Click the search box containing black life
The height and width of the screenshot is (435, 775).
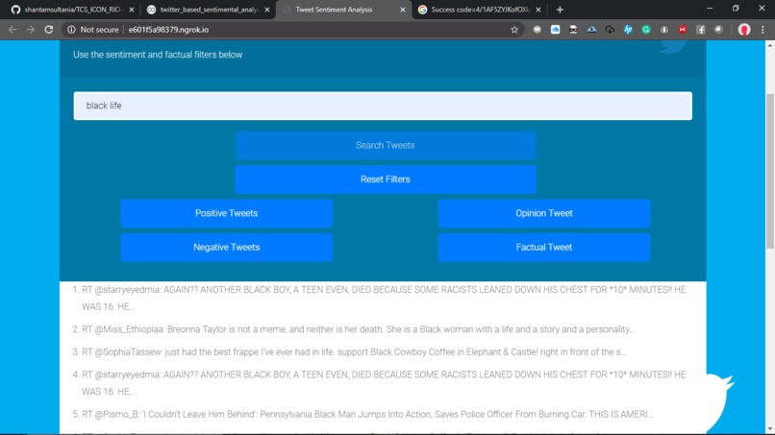[383, 106]
